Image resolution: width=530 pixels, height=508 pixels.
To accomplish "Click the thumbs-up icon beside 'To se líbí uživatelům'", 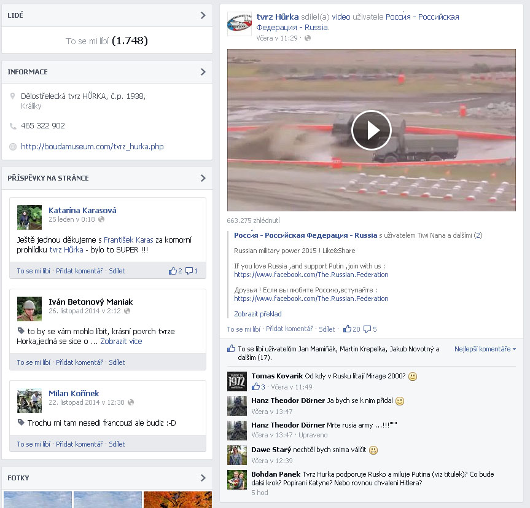I will point(231,348).
